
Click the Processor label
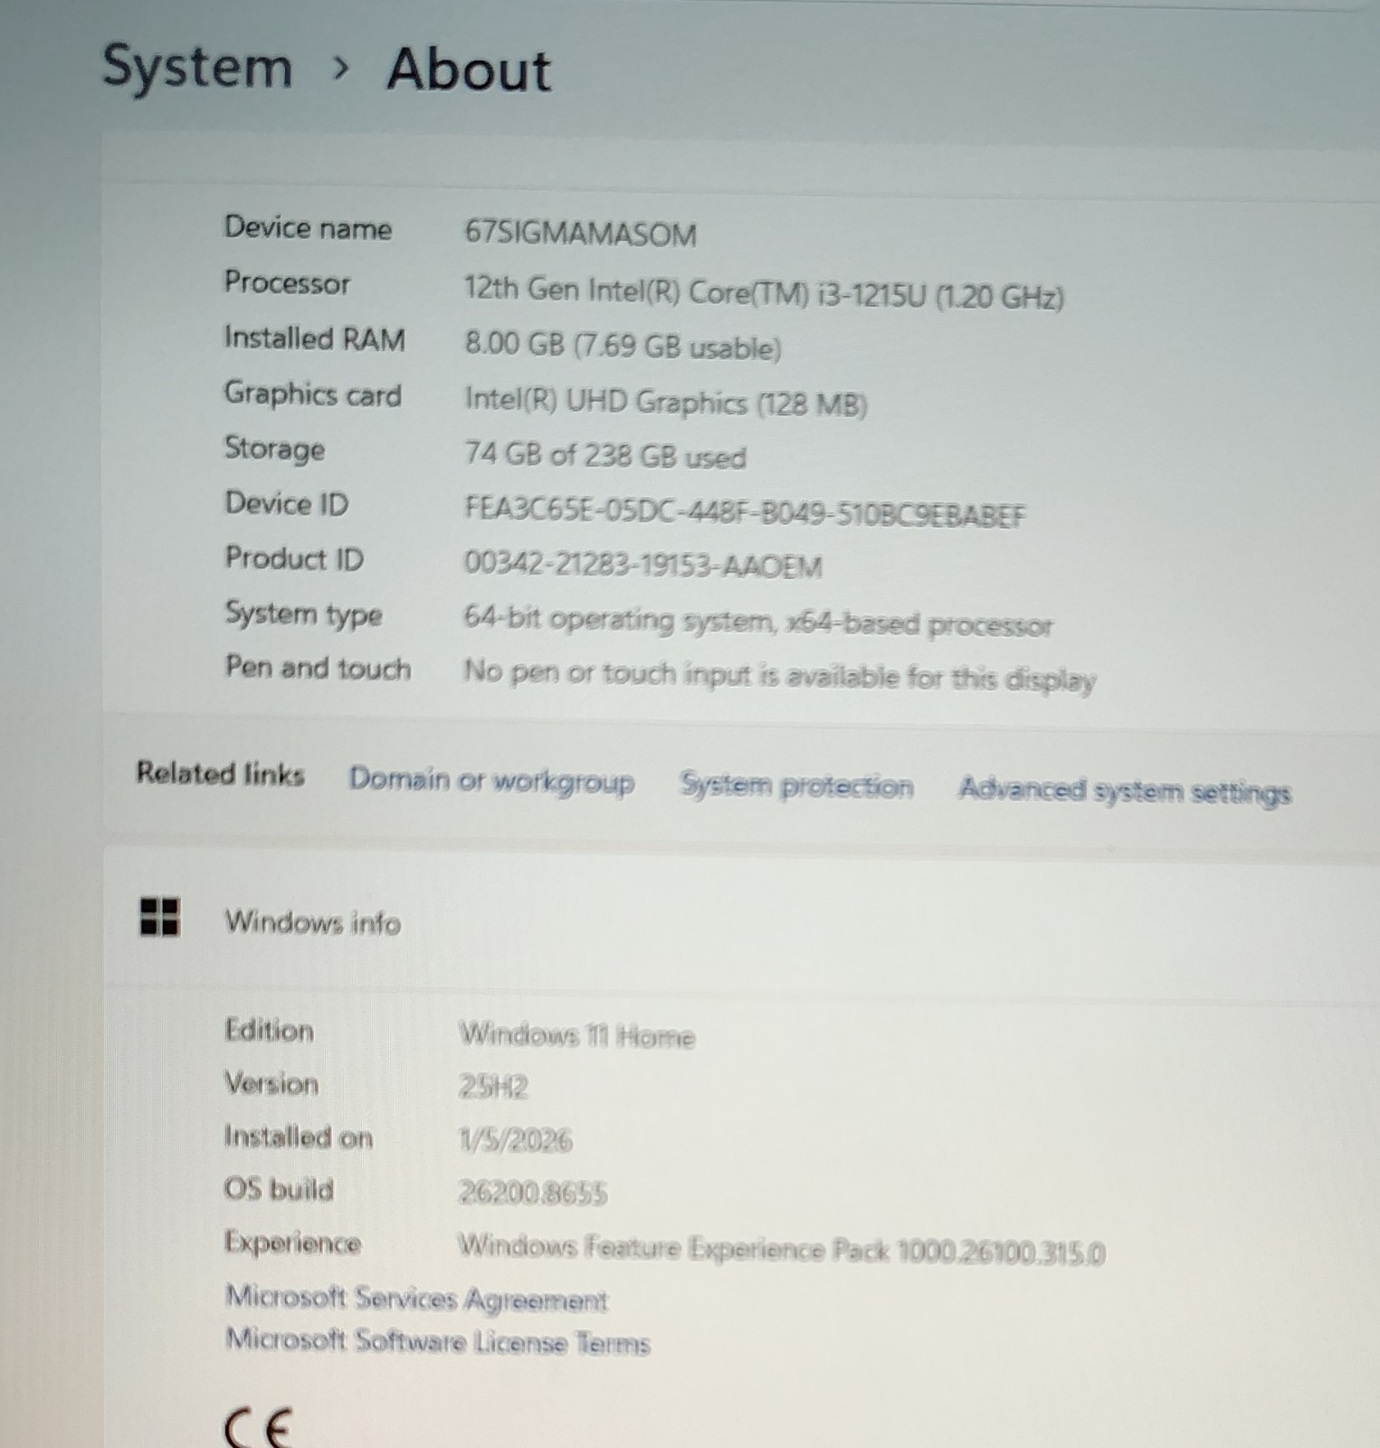tap(287, 283)
